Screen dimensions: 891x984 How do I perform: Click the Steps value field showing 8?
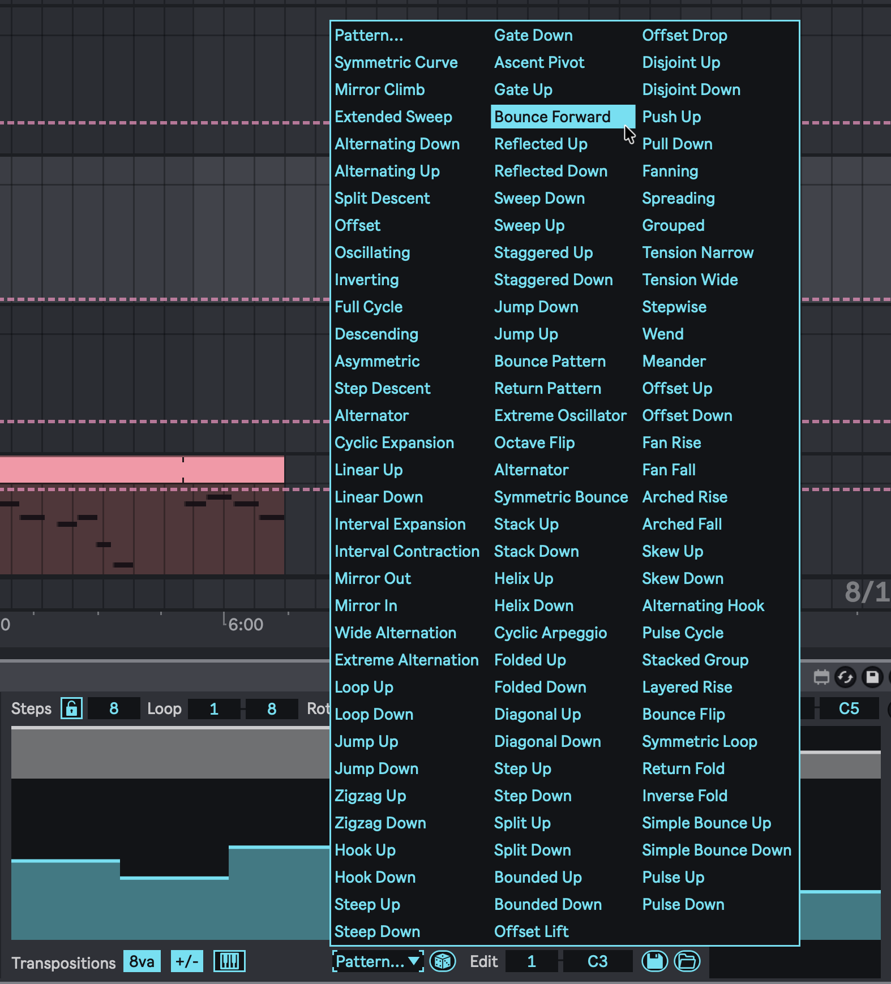pos(114,708)
